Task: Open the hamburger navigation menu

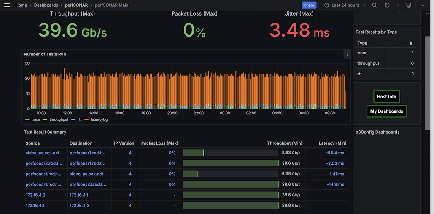Action: tap(7, 5)
